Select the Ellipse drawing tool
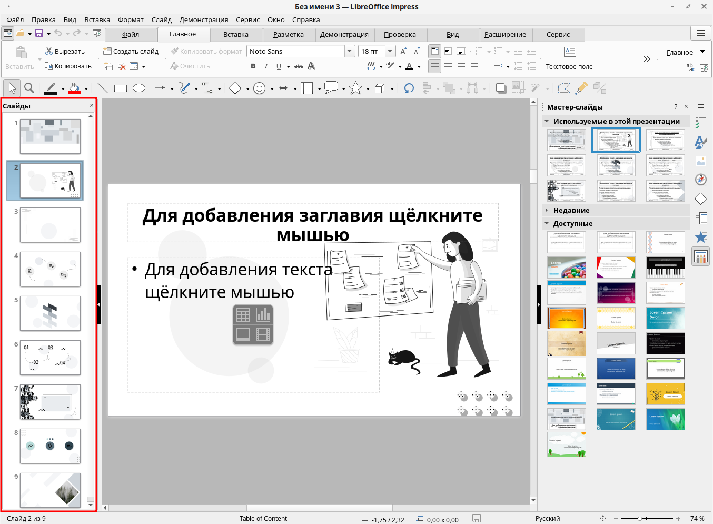Screen dimensions: 713x524 (x=139, y=88)
